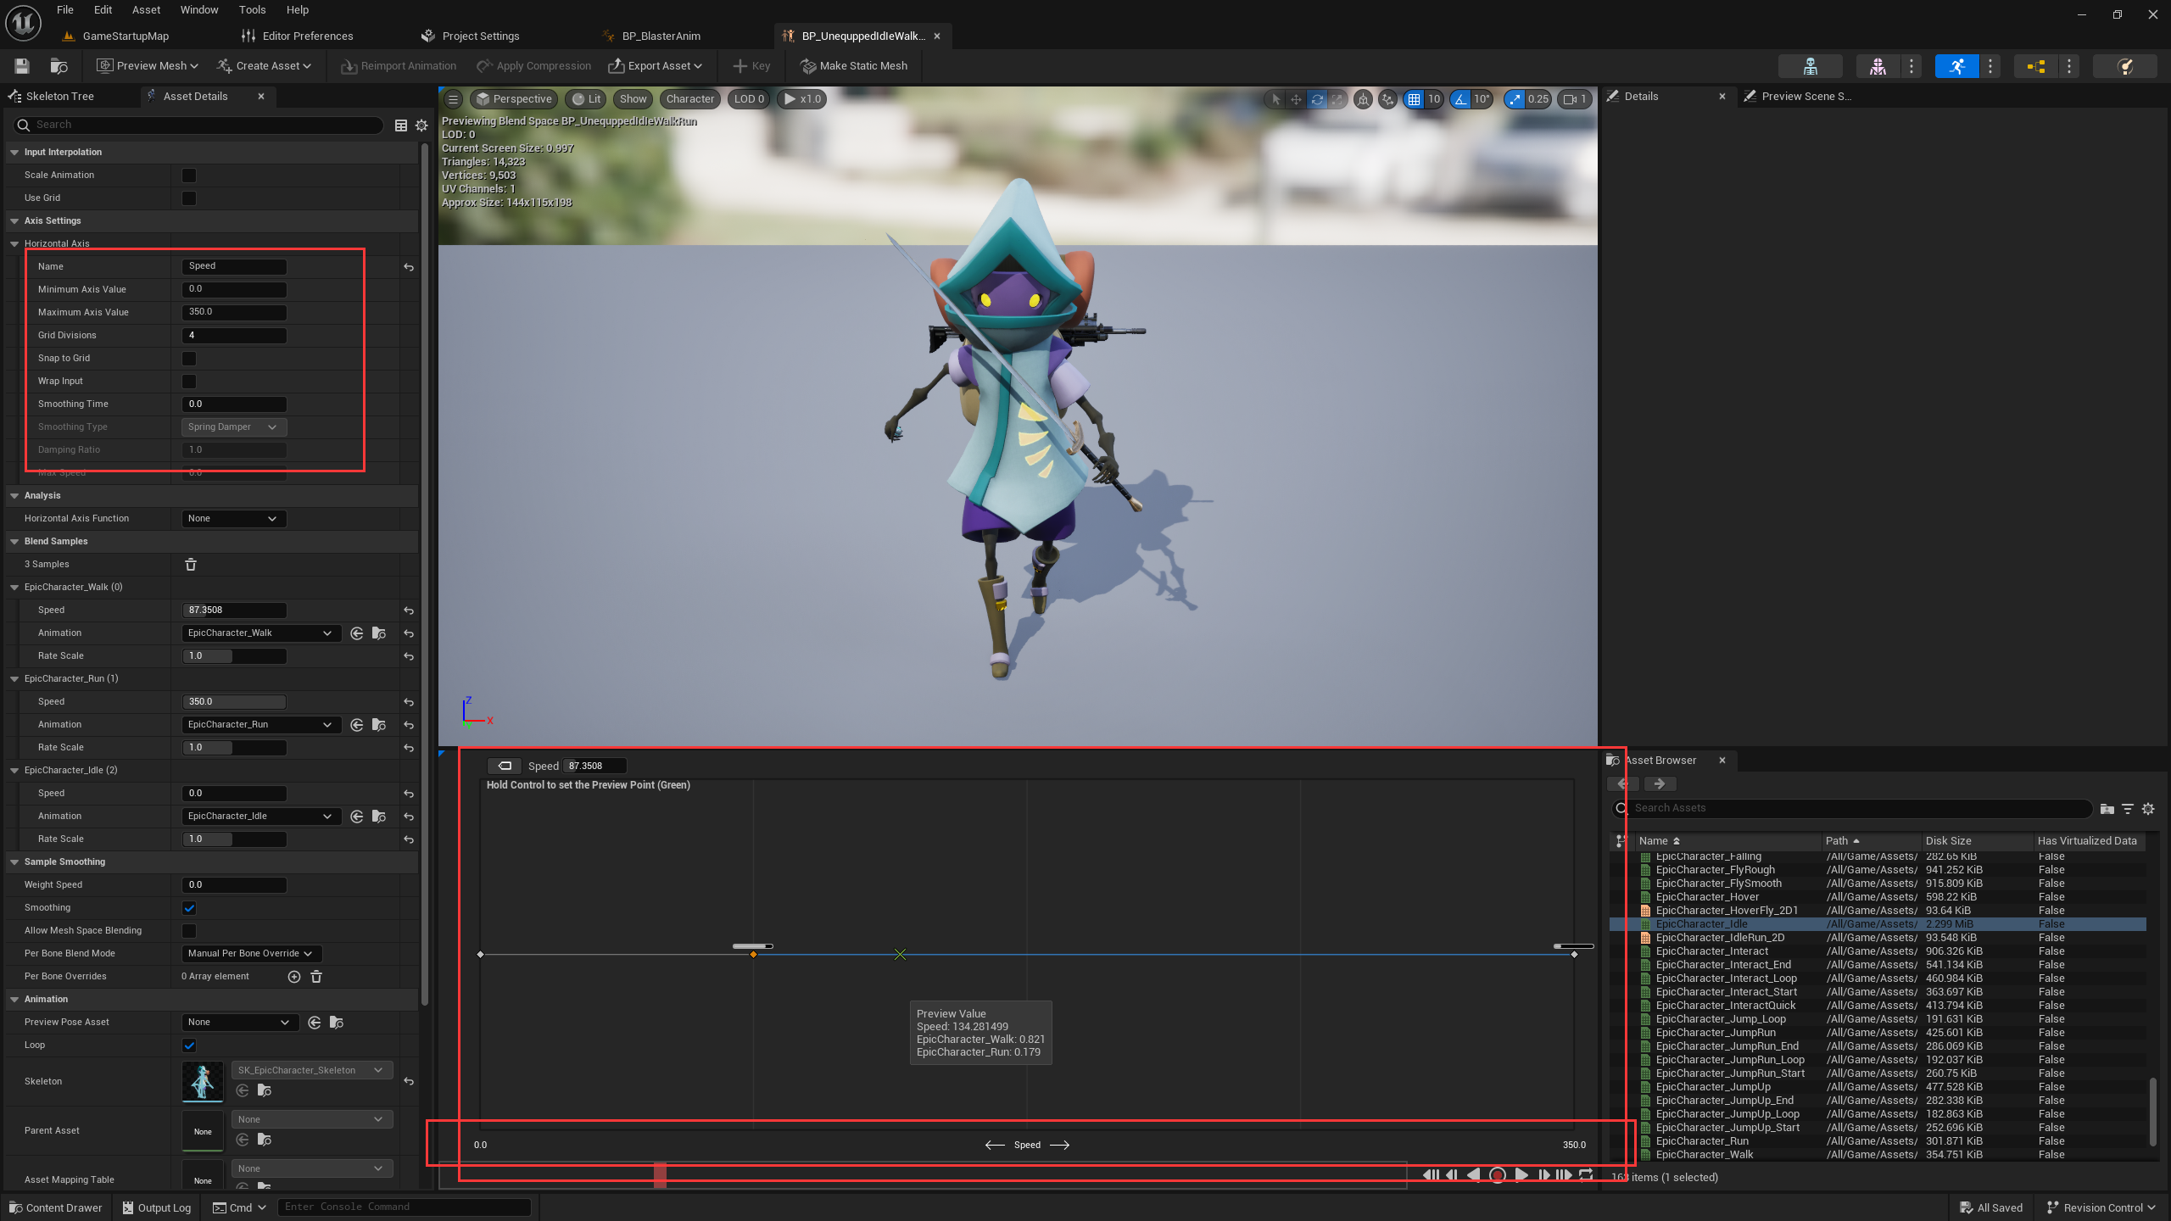Reset Horizontal Axis Name to default
This screenshot has width=2171, height=1221.
pyautogui.click(x=409, y=267)
